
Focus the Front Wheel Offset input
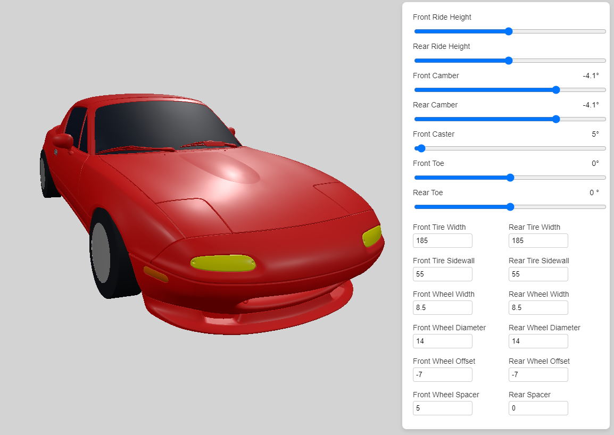coord(442,375)
